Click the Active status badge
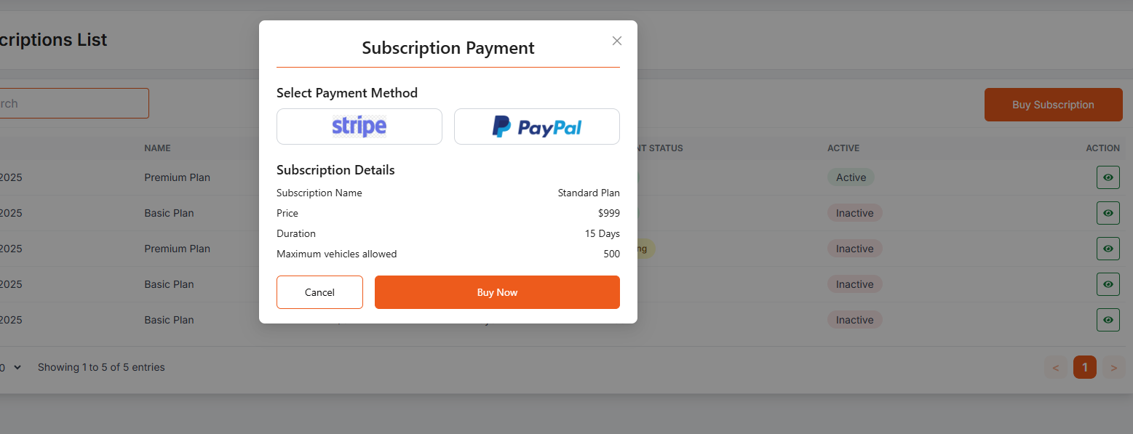The image size is (1133, 434). [851, 177]
